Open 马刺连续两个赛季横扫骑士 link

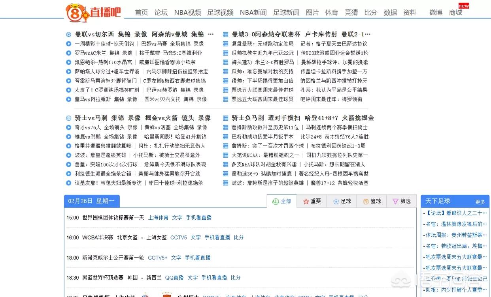(337, 127)
